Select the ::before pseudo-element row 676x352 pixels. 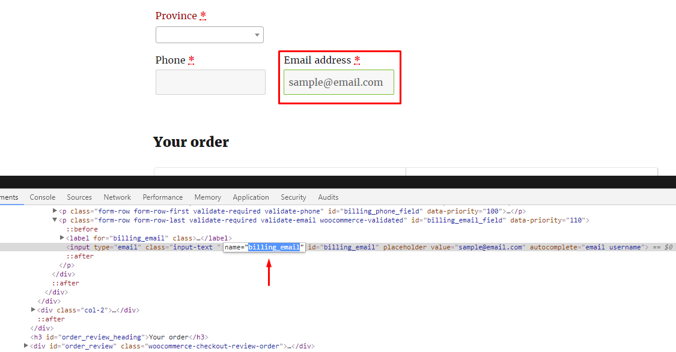tap(82, 229)
